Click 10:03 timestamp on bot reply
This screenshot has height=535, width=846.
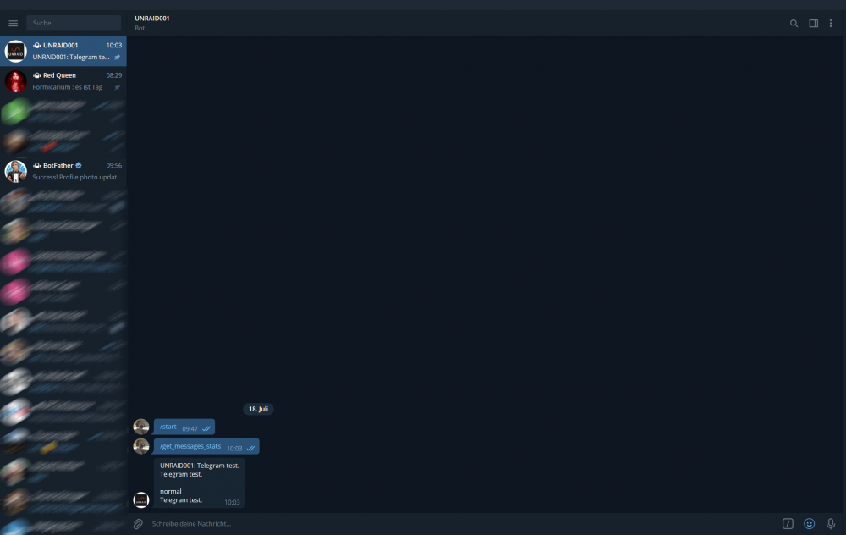point(232,502)
